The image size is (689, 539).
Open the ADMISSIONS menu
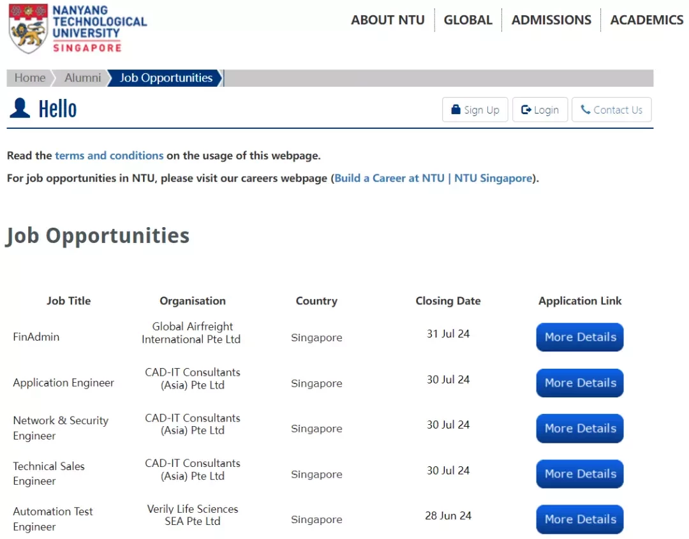tap(551, 20)
